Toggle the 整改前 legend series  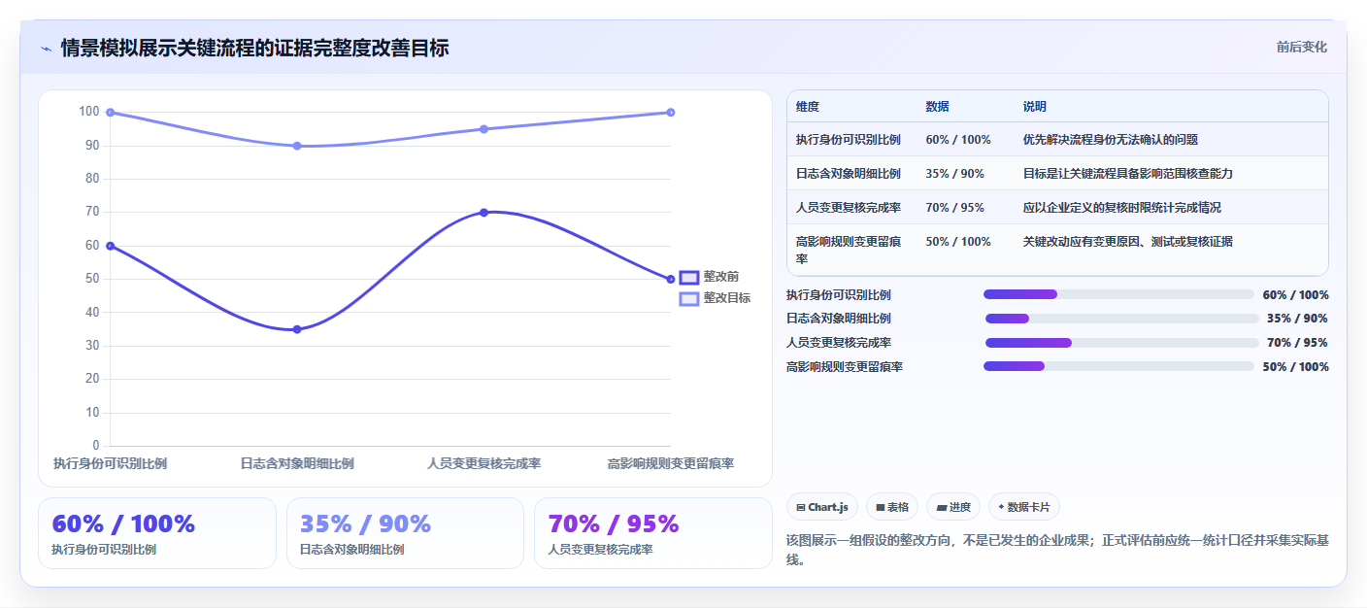tap(709, 277)
